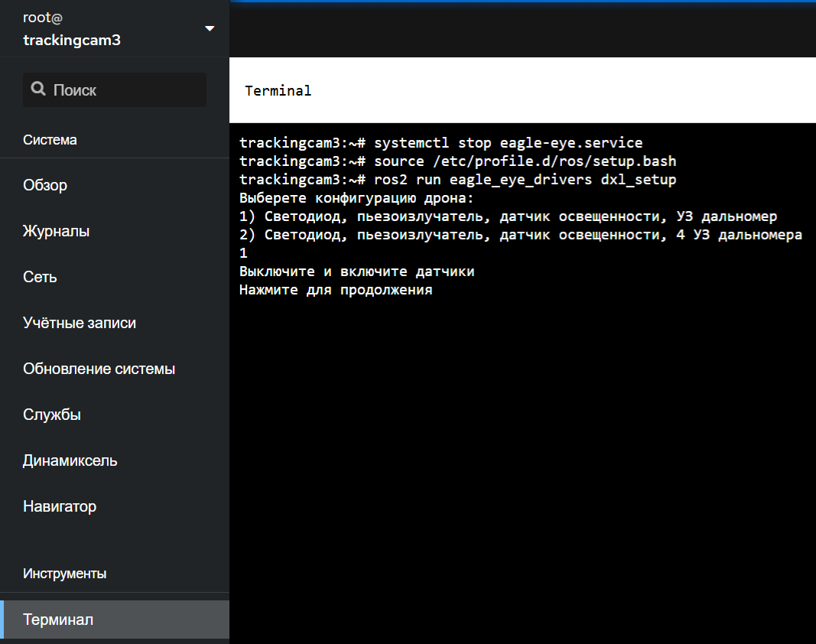Open Учётные записи section
Screen dimensions: 816x644
point(80,323)
